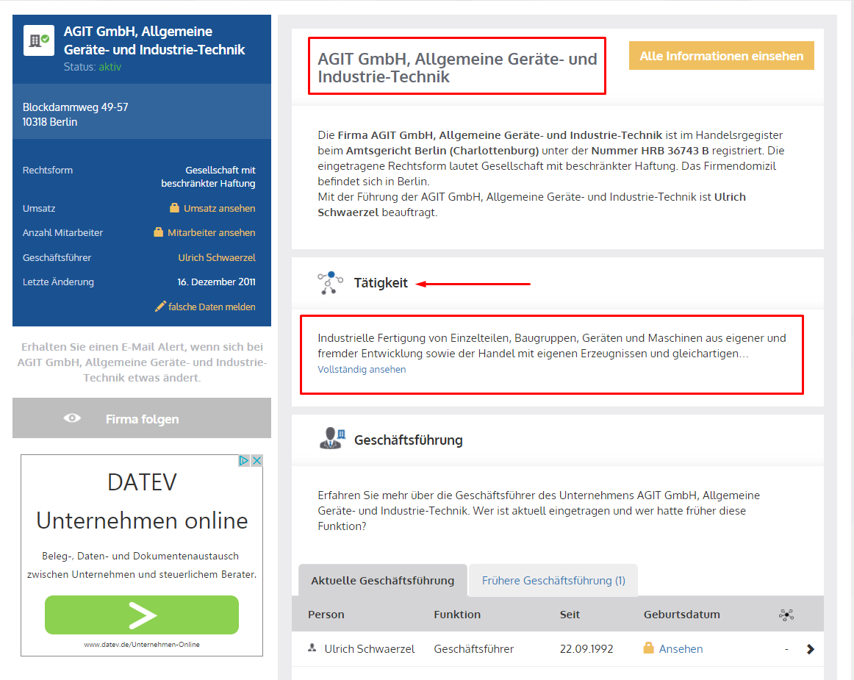
Task: Click the Seit column header
Action: coord(570,615)
